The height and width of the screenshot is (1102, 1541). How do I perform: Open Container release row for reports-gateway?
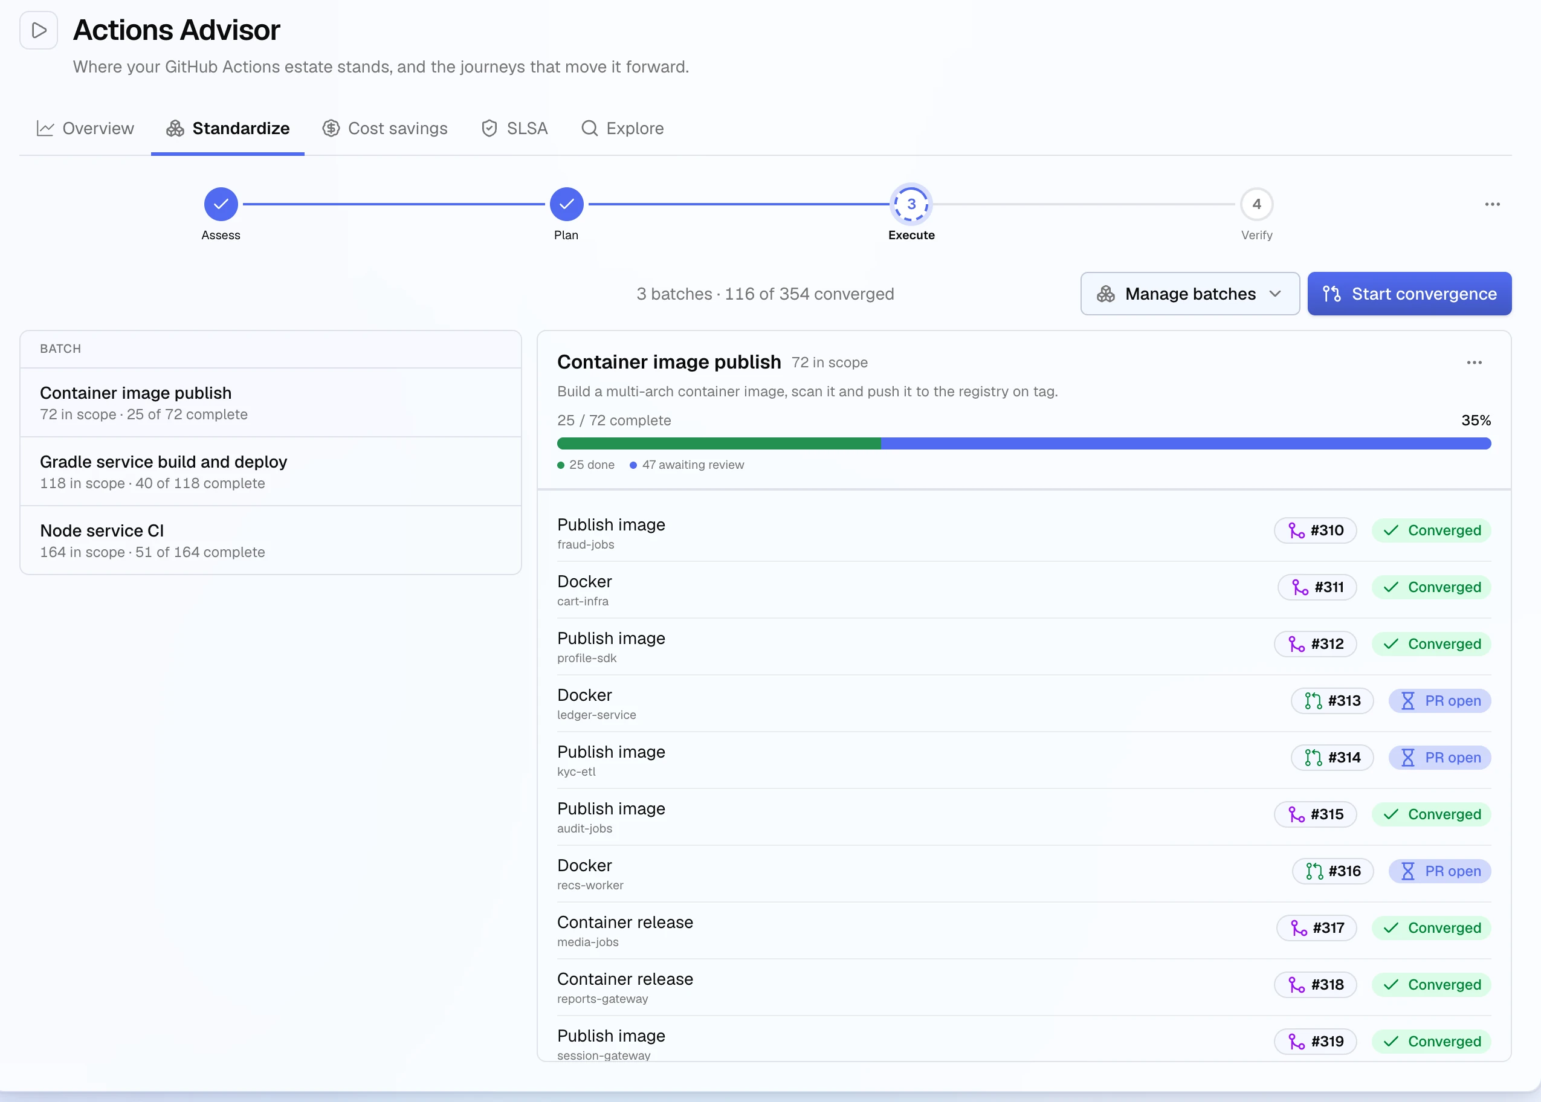click(1024, 987)
